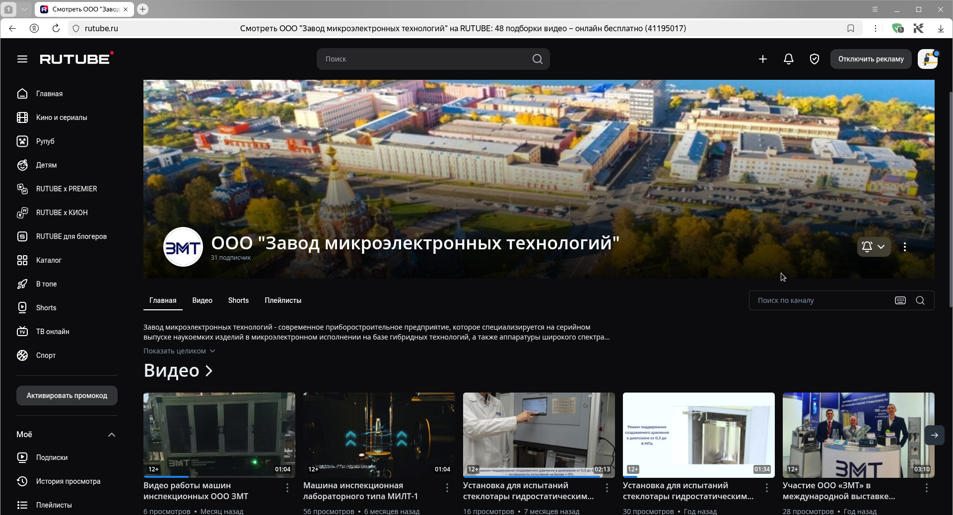Select the "Главная" channel tab

point(163,300)
